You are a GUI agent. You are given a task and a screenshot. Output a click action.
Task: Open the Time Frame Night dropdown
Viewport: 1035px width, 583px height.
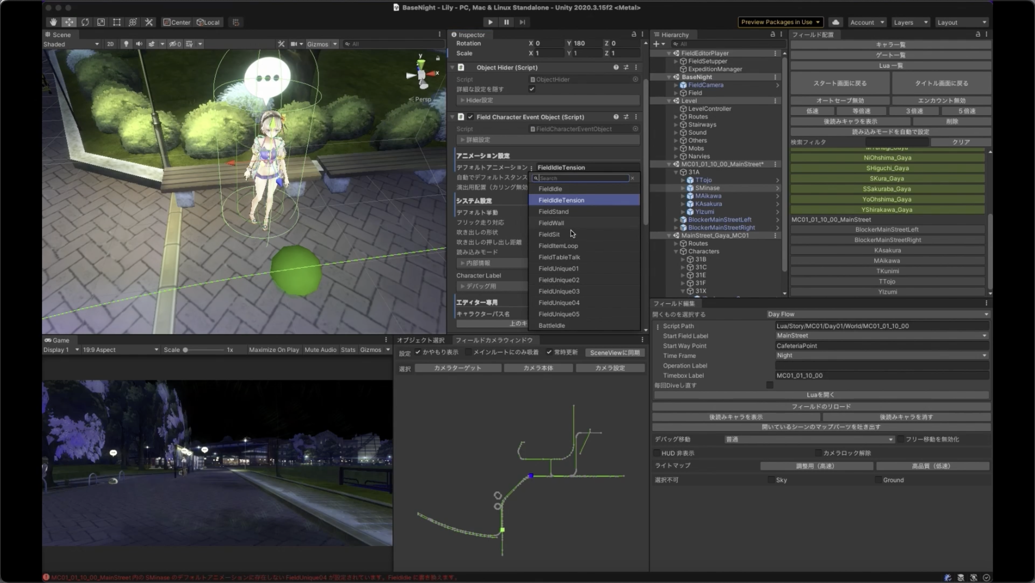[881, 355]
